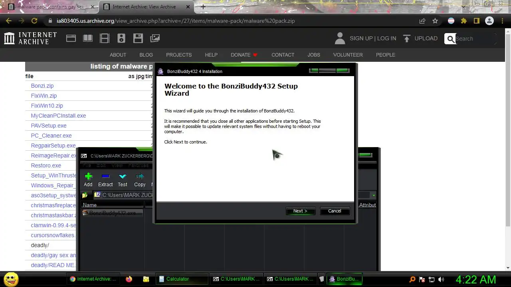Bookmark this tab with the star icon
The height and width of the screenshot is (287, 511).
click(435, 21)
